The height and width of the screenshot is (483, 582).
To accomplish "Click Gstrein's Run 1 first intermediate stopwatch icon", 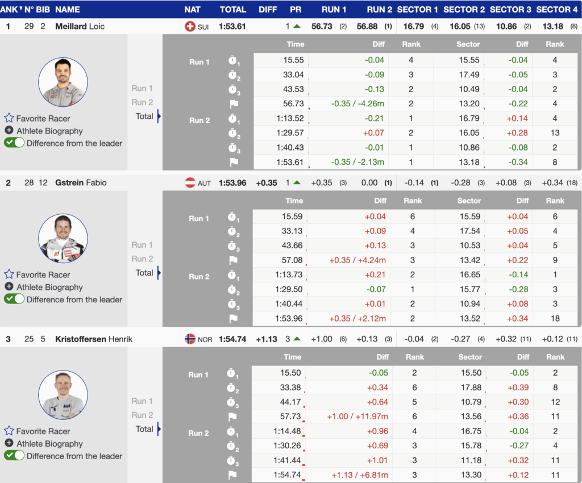I will pos(232,217).
